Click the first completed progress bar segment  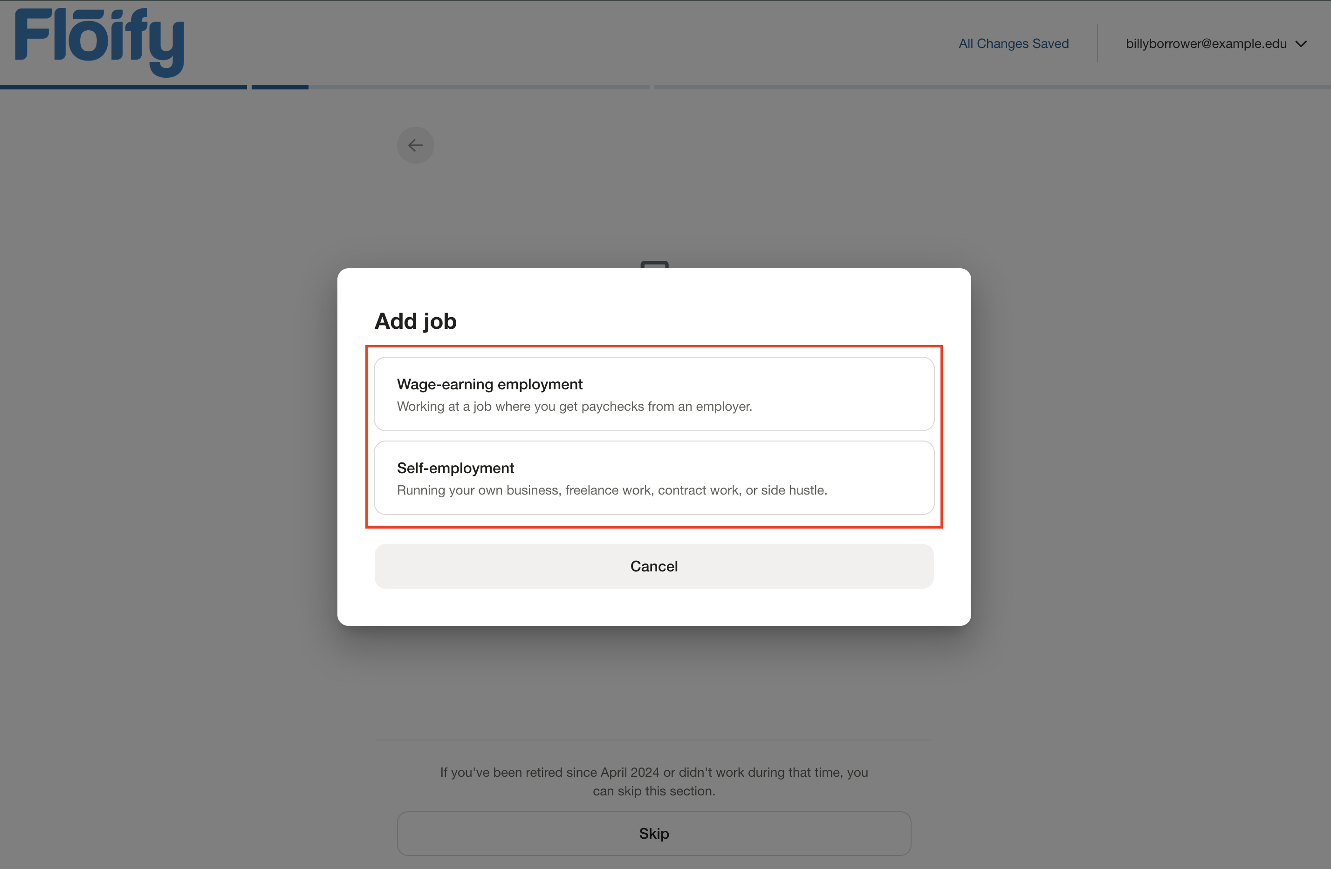coord(123,87)
